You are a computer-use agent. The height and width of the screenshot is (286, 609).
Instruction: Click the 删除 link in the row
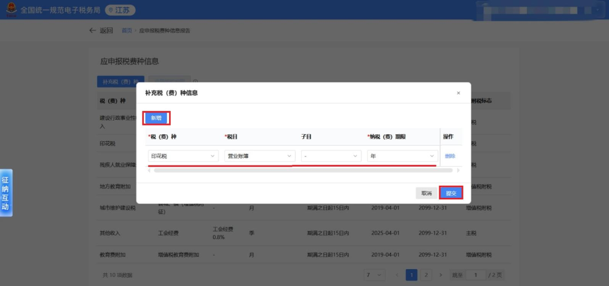[x=449, y=156]
